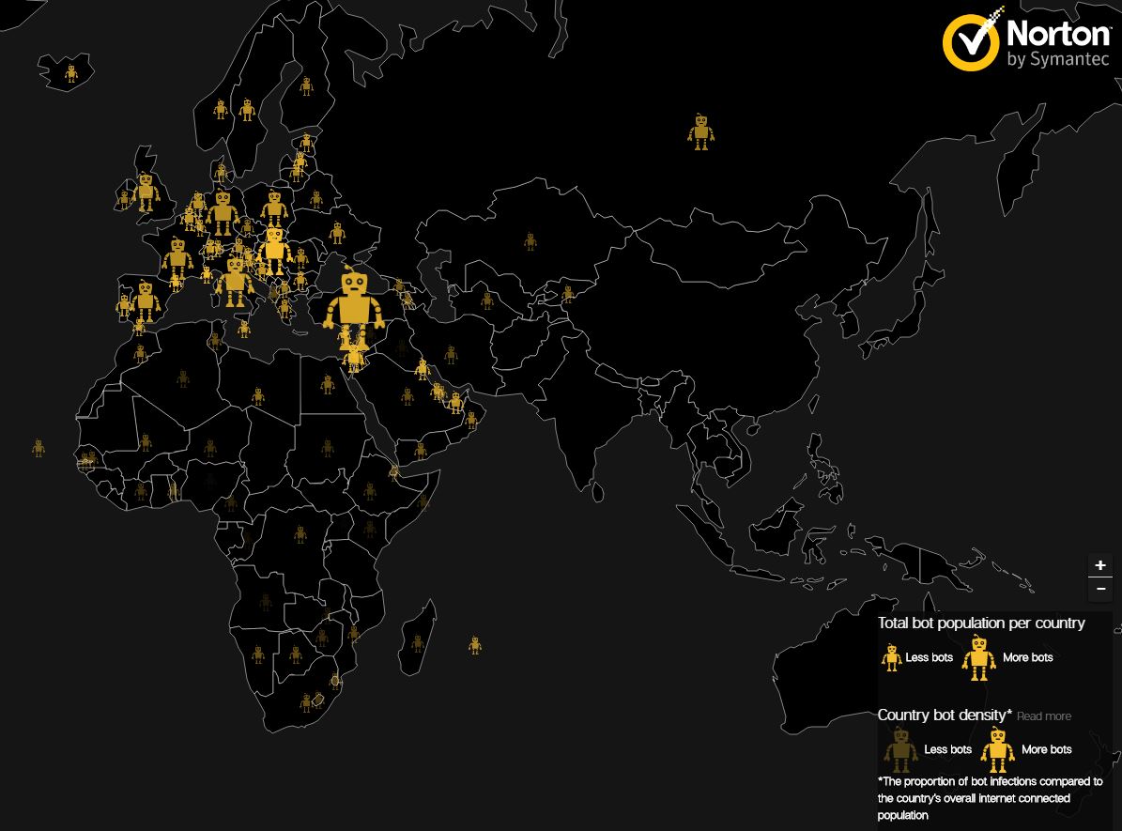Select the bot icon on Iceland
The image size is (1122, 831).
(70, 73)
